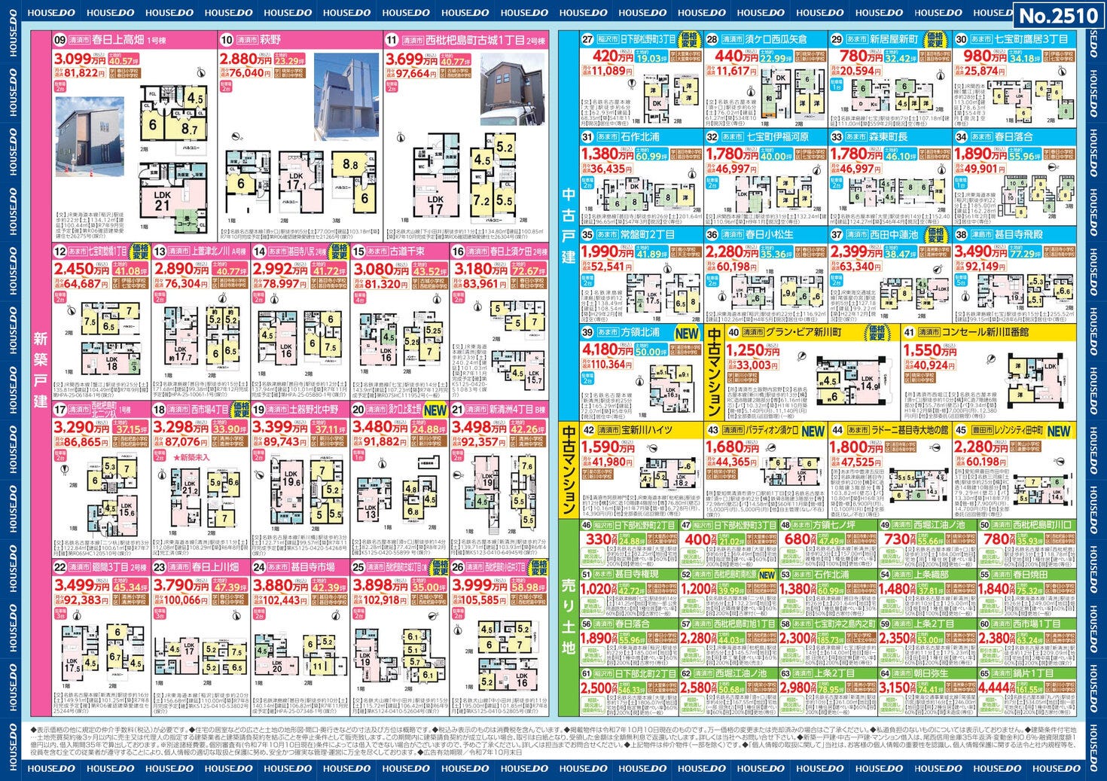Click the 3,099万円 price of listing 09
The height and width of the screenshot is (781, 1107).
coord(83,59)
